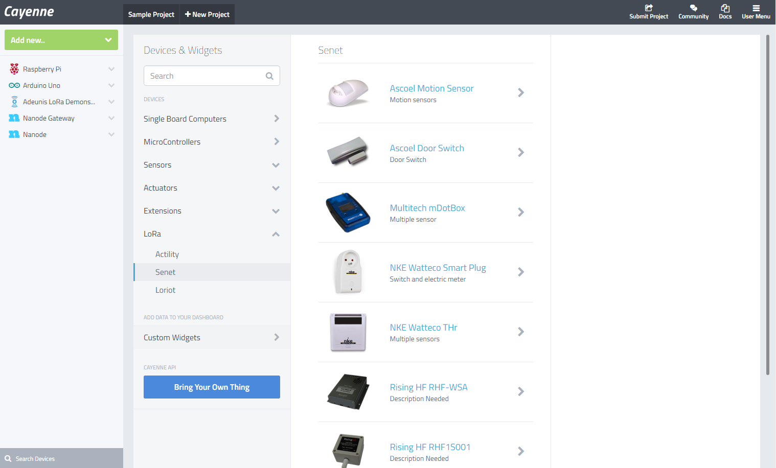Click the New Project tab
The width and height of the screenshot is (776, 468).
pyautogui.click(x=207, y=14)
